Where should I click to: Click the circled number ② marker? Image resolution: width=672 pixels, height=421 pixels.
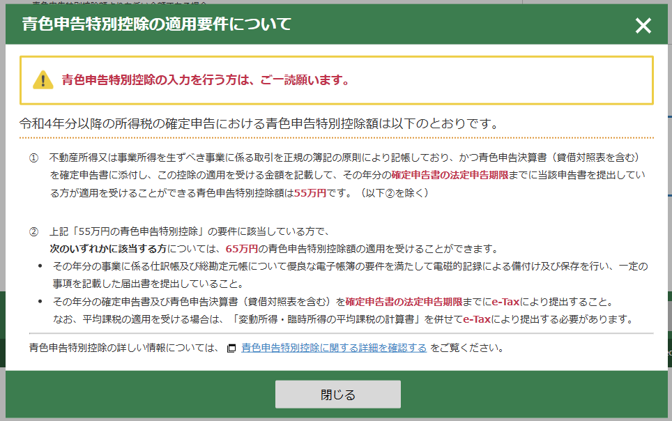click(x=33, y=231)
